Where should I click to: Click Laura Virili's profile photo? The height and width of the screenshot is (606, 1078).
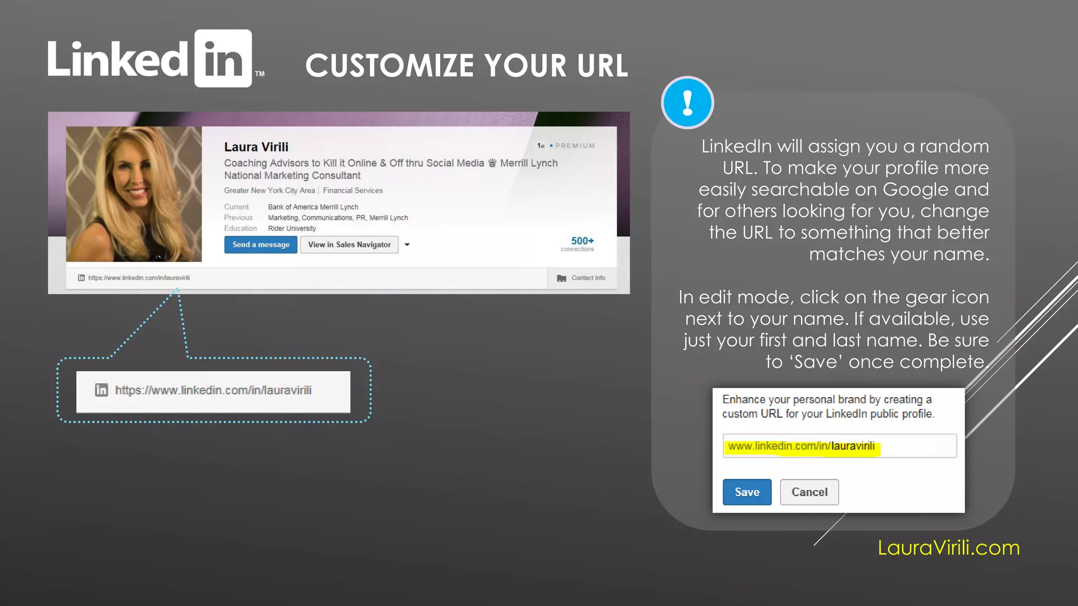[134, 194]
